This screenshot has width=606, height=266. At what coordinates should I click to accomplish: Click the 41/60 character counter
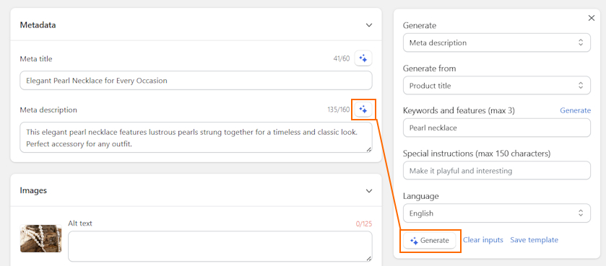(x=342, y=59)
